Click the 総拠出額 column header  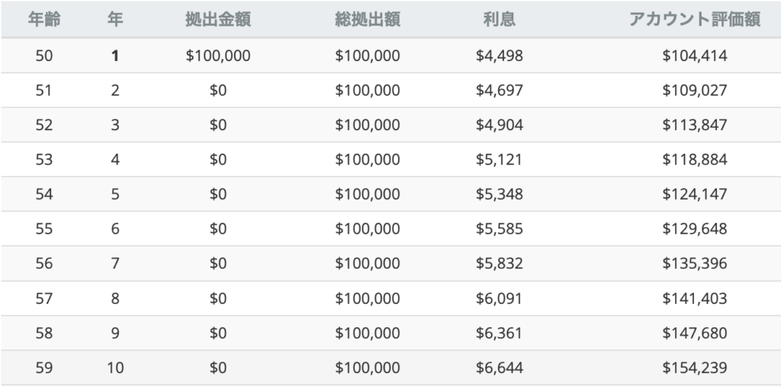(x=367, y=20)
